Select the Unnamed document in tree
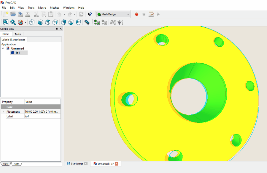Image resolution: width=267 pixels, height=173 pixels. point(18,48)
